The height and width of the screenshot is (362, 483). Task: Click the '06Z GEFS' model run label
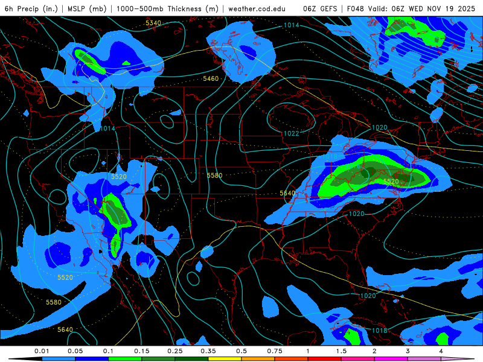320,8
